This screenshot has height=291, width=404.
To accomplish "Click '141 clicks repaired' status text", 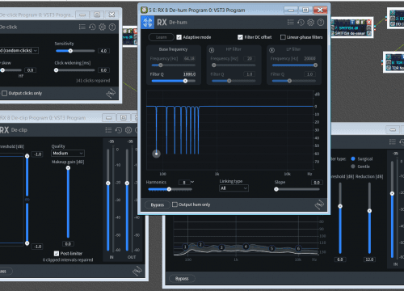I will coord(93,81).
